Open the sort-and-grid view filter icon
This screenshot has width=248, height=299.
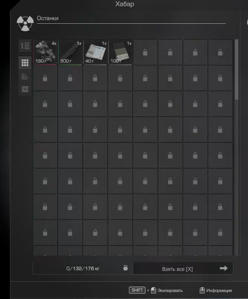25,46
